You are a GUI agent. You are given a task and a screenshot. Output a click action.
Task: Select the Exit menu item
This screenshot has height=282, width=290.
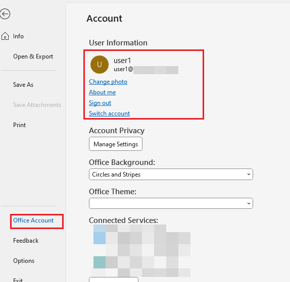coord(18,280)
